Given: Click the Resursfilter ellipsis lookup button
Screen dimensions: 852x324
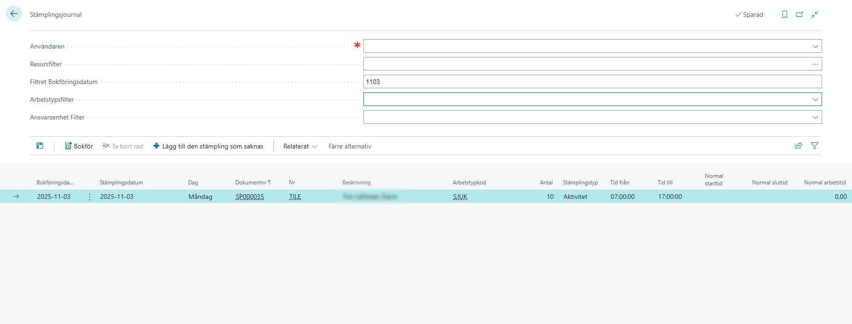Looking at the screenshot, I should [815, 64].
